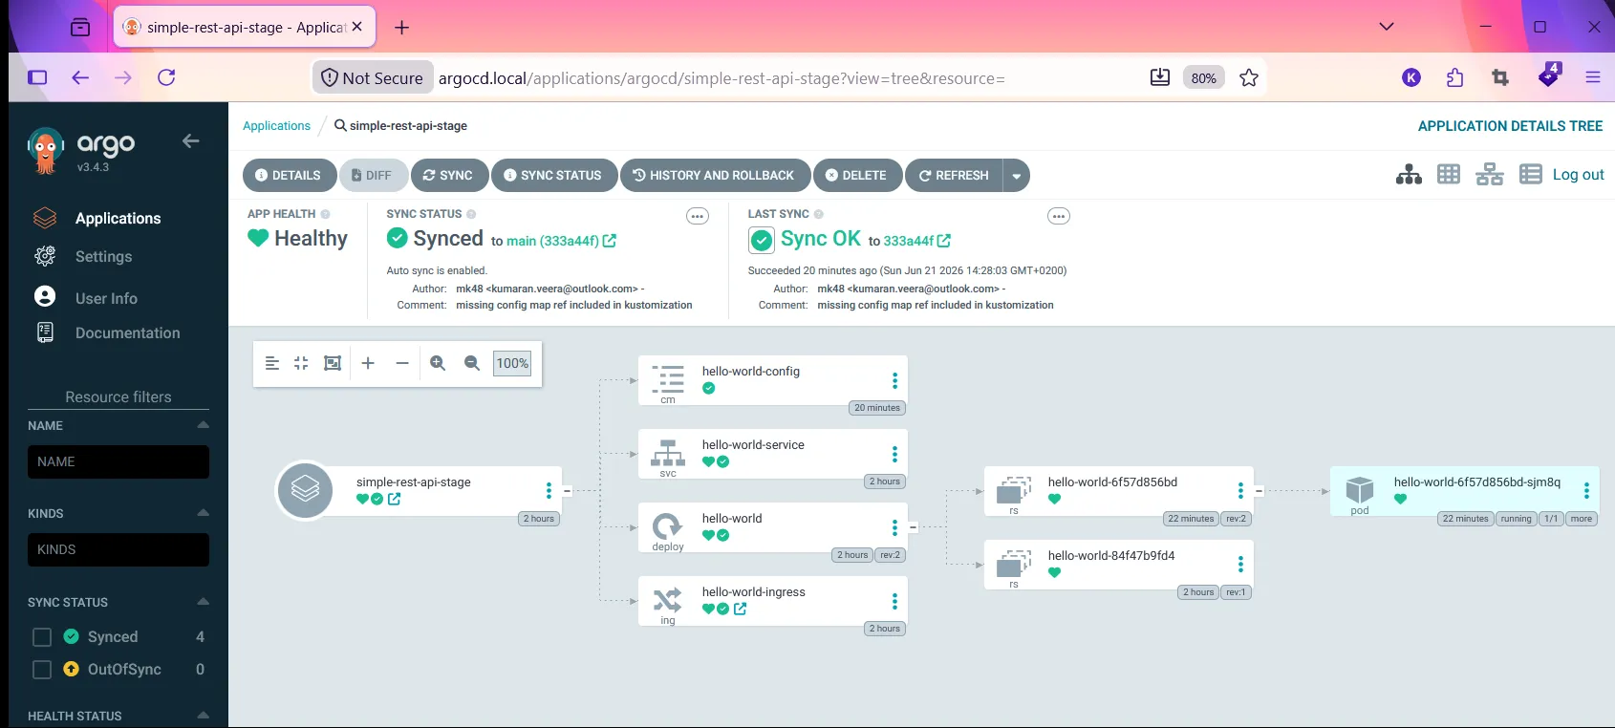Open the hello-world-service node menu
The image size is (1615, 728).
[x=894, y=454]
